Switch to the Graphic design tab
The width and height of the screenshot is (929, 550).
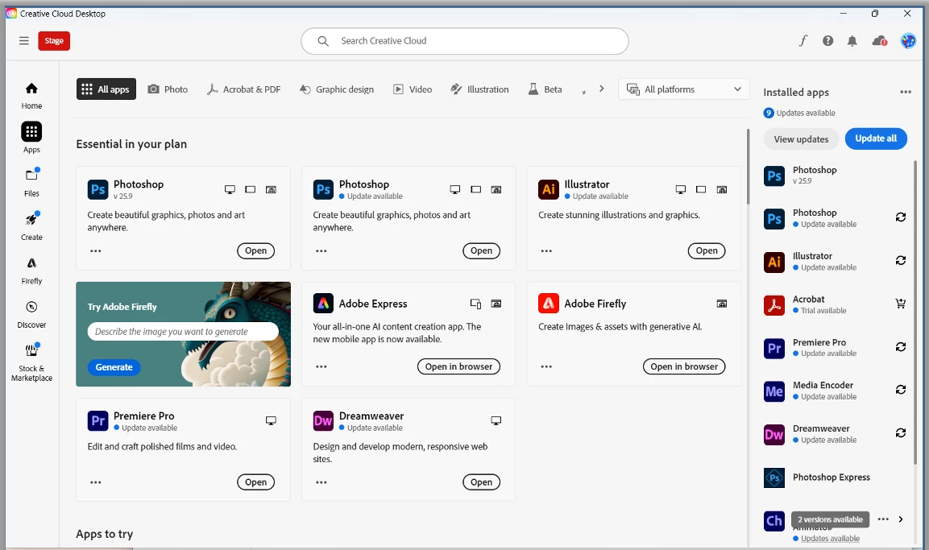tap(337, 89)
